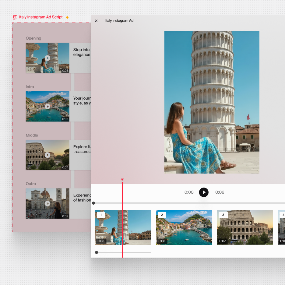This screenshot has width=285, height=285.
Task: Click the red playhead marker on the timeline
Action: tap(122, 179)
